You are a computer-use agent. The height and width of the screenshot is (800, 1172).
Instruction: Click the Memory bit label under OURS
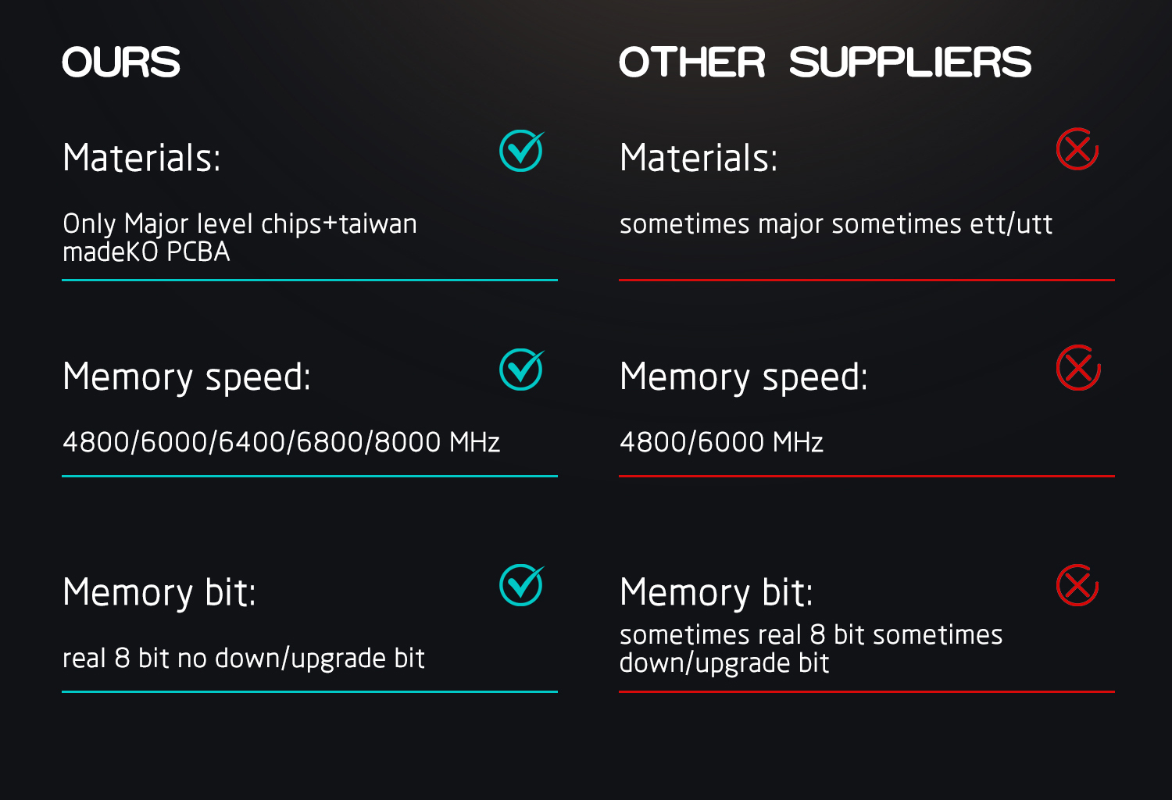click(159, 592)
